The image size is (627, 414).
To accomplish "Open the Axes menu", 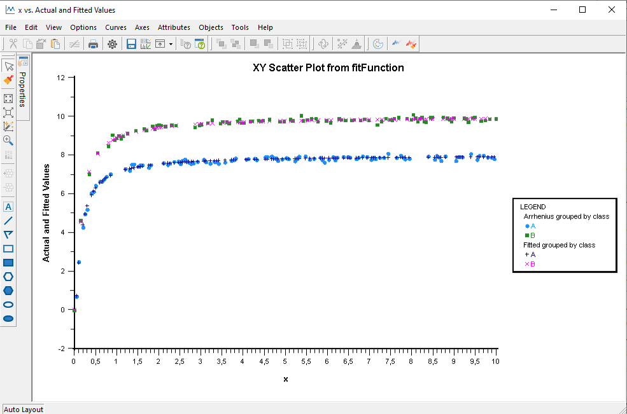I will click(142, 27).
